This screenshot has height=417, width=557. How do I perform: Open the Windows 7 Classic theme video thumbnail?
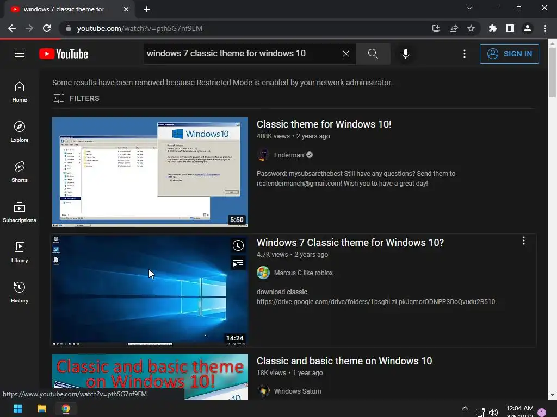coord(150,290)
